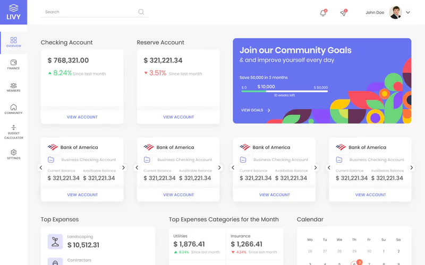
Task: Click the search magnifier icon
Action: [x=141, y=12]
